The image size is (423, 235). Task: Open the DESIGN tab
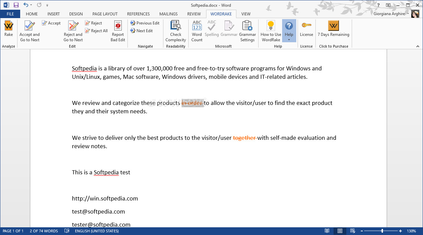pos(76,14)
